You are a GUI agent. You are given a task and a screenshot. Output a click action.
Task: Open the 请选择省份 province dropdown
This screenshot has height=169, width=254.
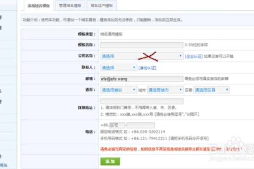[x=119, y=90]
